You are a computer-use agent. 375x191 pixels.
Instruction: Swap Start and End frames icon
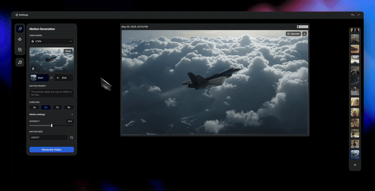coord(52,78)
